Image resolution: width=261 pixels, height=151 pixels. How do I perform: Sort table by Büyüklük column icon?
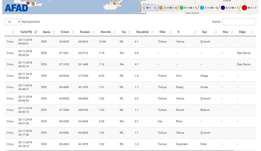click(152, 32)
